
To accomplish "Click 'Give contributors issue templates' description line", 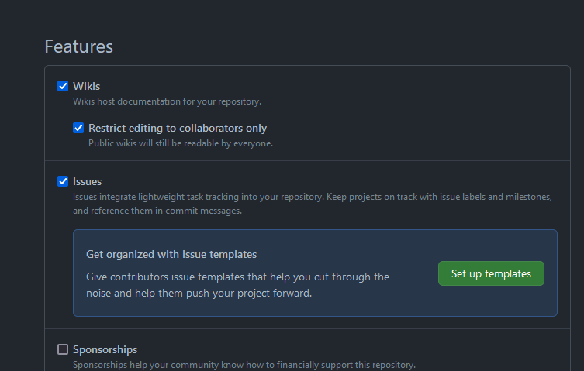I will [x=237, y=277].
